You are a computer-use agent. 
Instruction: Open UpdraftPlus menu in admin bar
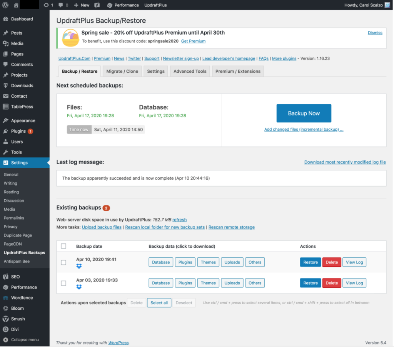155,5
